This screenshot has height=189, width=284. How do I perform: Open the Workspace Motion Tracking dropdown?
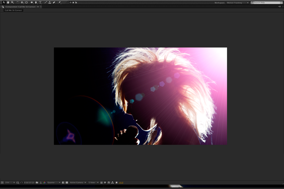(x=238, y=3)
